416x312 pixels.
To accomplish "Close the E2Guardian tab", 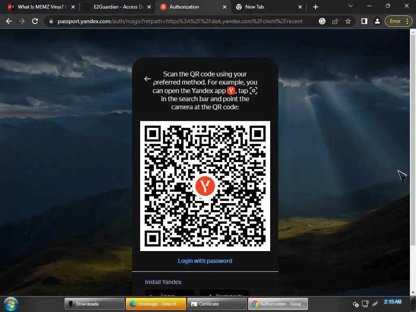I will click(149, 7).
